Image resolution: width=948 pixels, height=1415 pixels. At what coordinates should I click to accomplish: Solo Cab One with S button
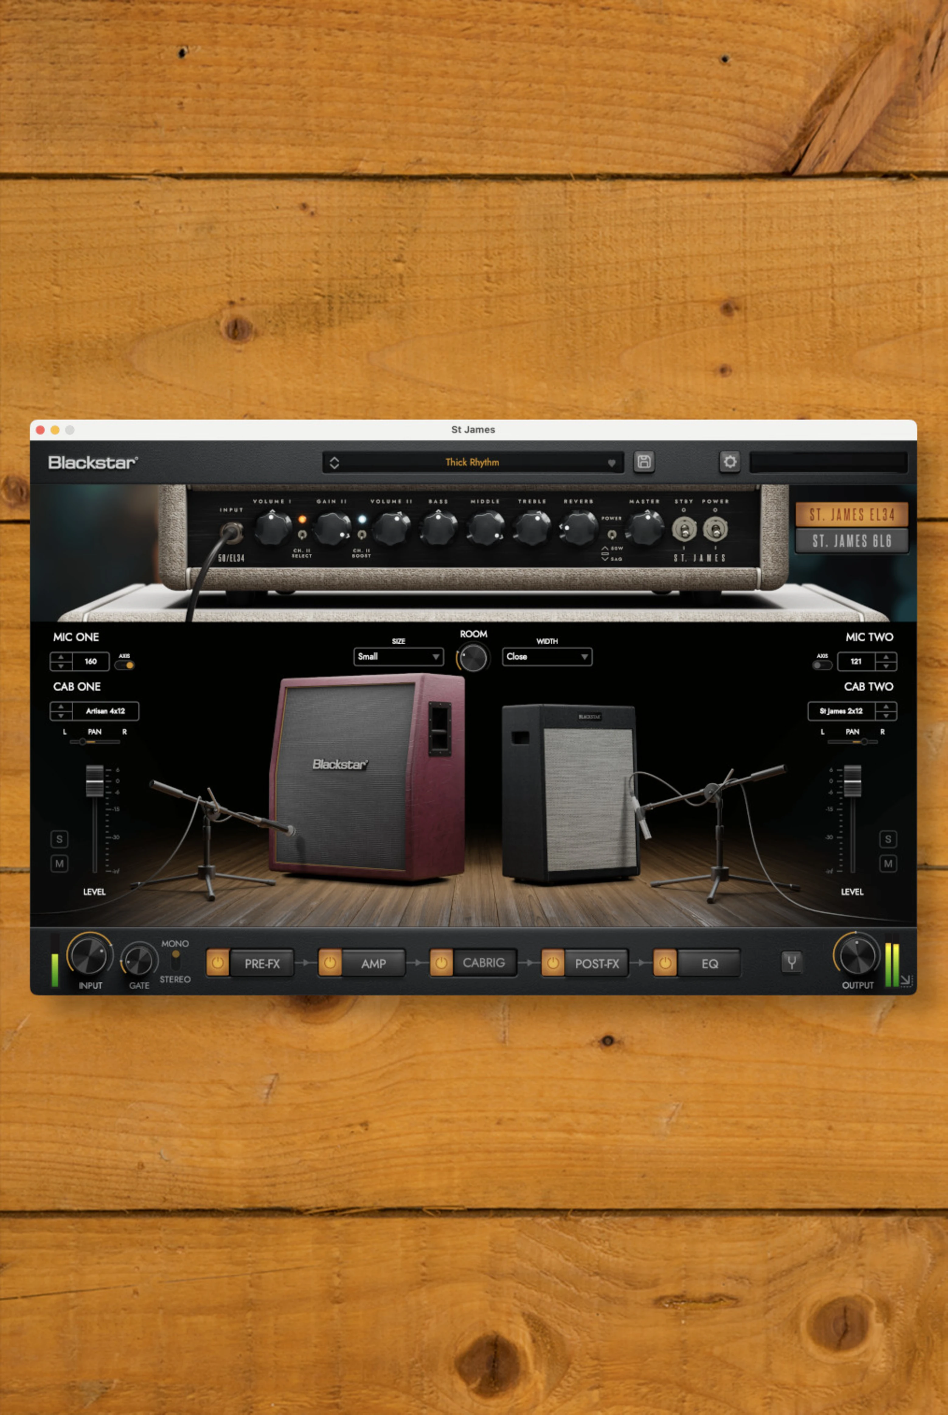pos(59,839)
